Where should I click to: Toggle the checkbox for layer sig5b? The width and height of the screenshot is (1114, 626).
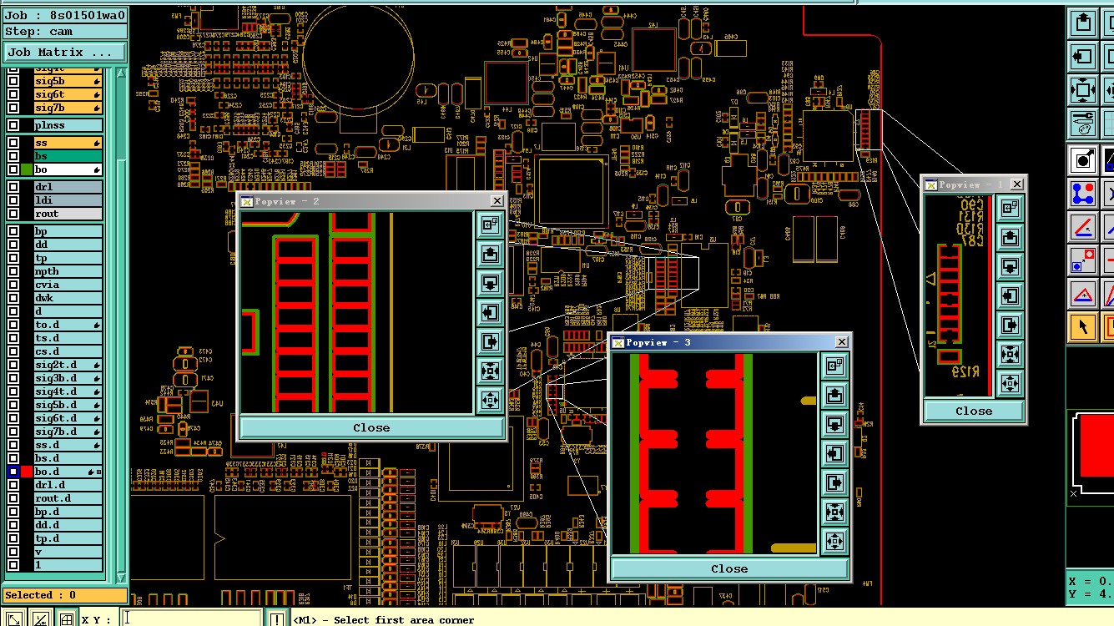[13, 81]
